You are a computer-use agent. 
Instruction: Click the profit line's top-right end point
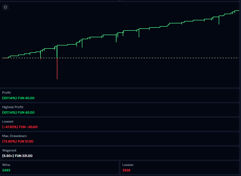point(238,11)
